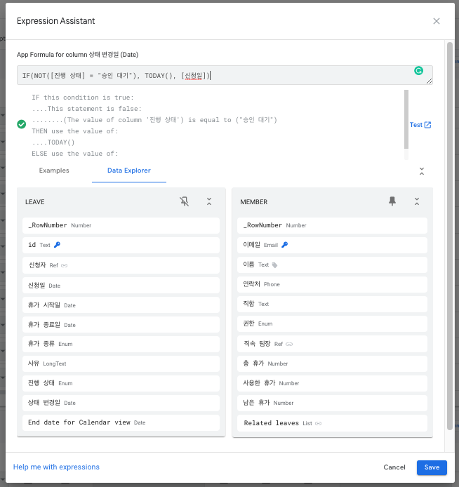This screenshot has height=487, width=459.
Task: Open Help me with expressions link
Action: point(56,467)
